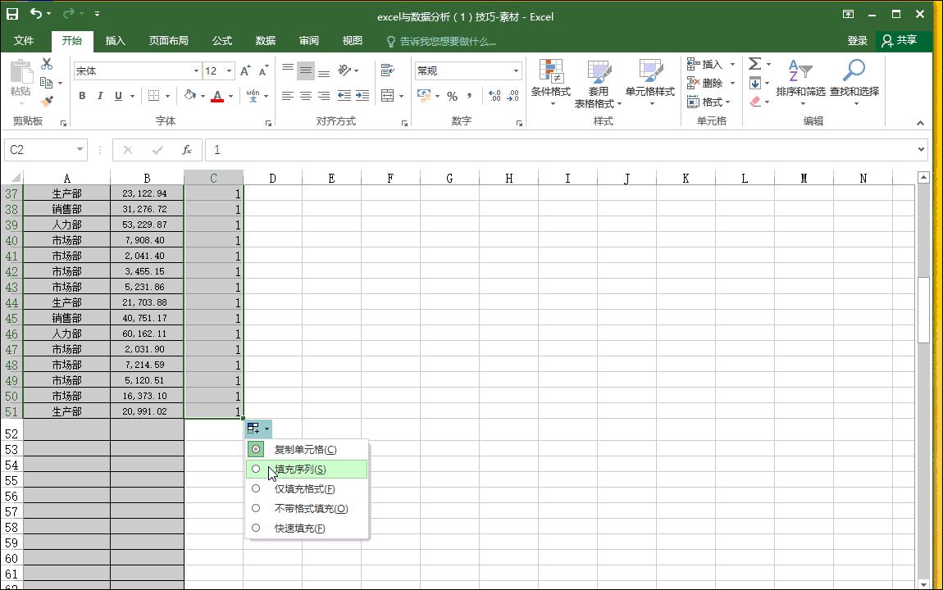Align text to the right
This screenshot has width=943, height=590.
pyautogui.click(x=324, y=96)
